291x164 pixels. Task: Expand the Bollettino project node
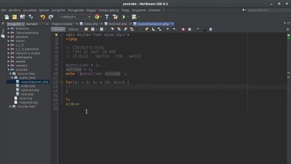click(x=8, y=29)
